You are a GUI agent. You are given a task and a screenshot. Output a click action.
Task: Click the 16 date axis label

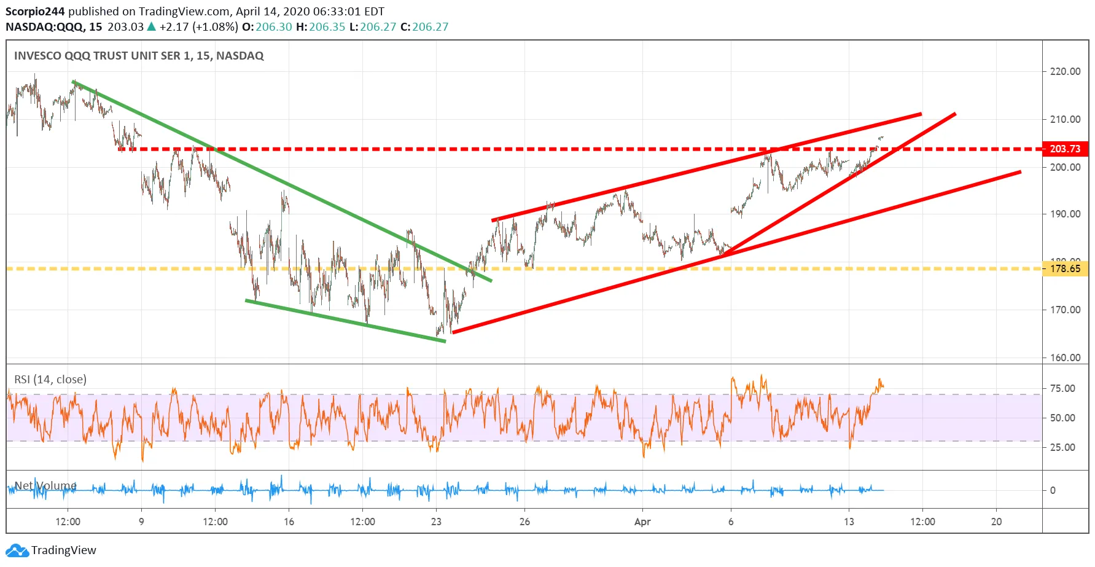[289, 522]
